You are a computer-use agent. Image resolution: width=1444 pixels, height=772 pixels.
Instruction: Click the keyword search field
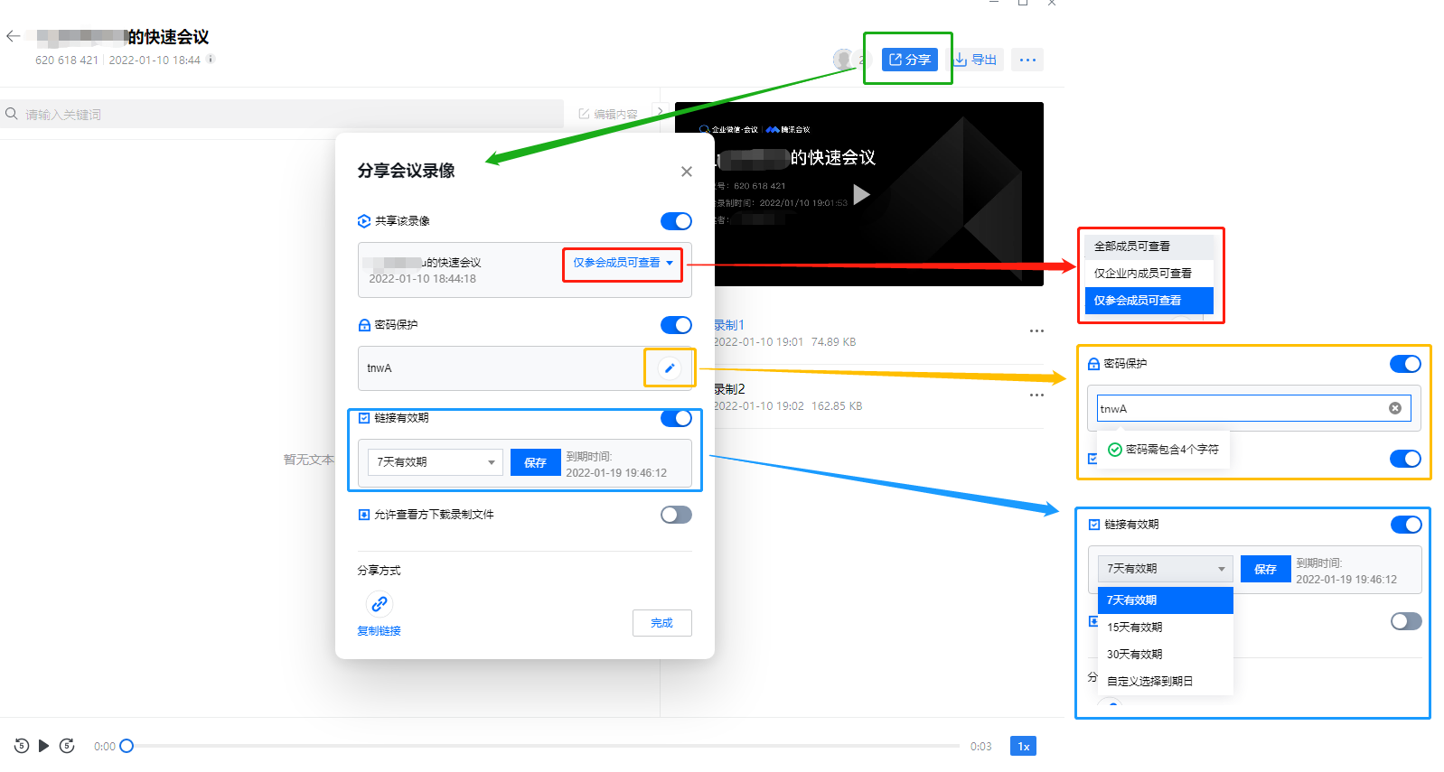pos(282,114)
